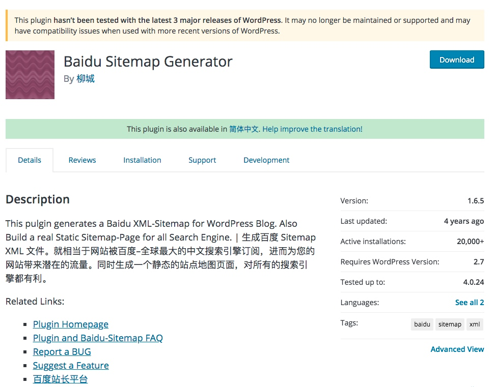Screen dimensions: 494x387
Task: Open the Advanced View link
Action: (457, 349)
